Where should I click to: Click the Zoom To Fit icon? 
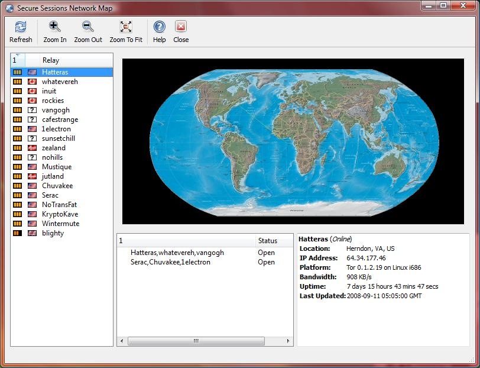pyautogui.click(x=126, y=27)
